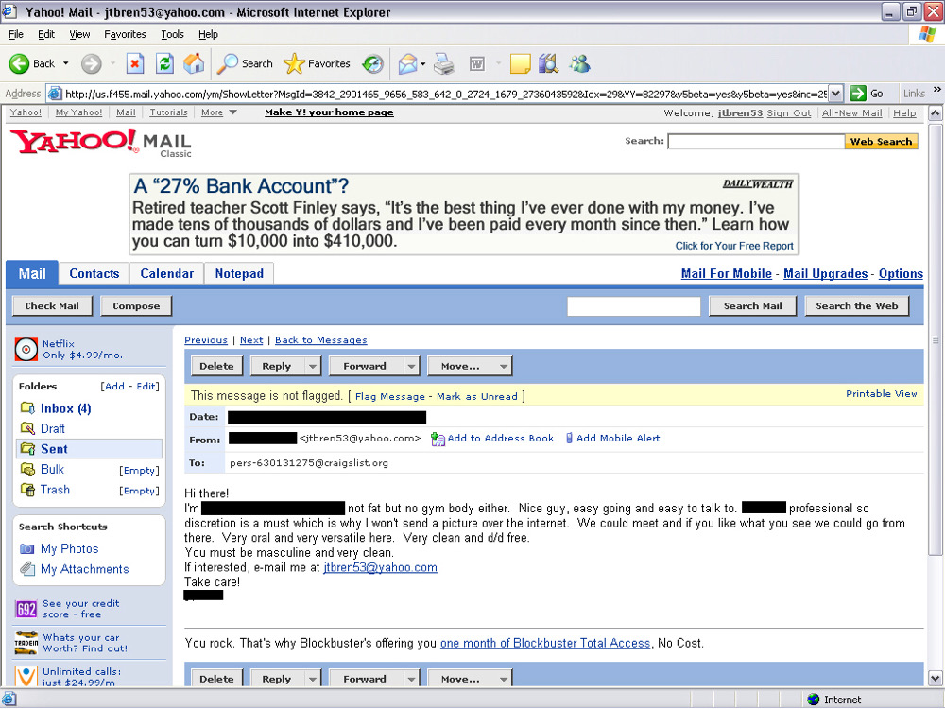
Task: Open the View menu
Action: [79, 34]
